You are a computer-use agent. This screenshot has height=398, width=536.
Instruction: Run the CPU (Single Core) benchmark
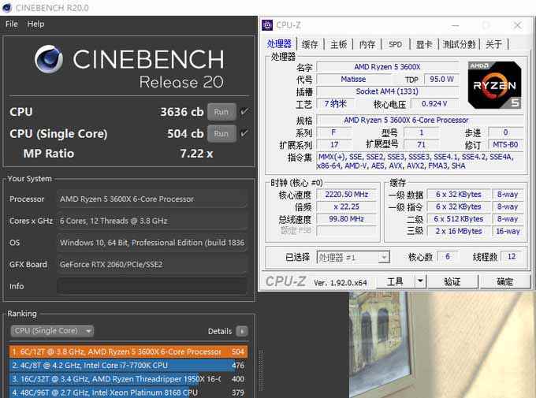(221, 133)
